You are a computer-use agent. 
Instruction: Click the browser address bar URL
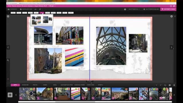(37, 3)
